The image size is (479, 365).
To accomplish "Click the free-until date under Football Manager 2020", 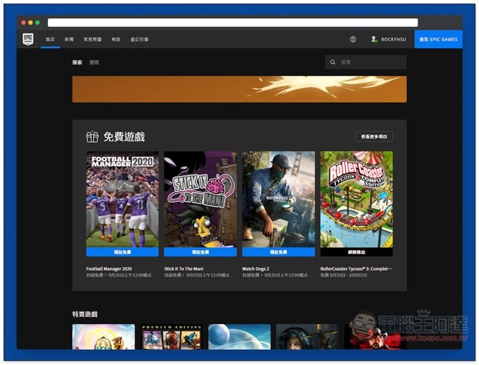I will (119, 275).
